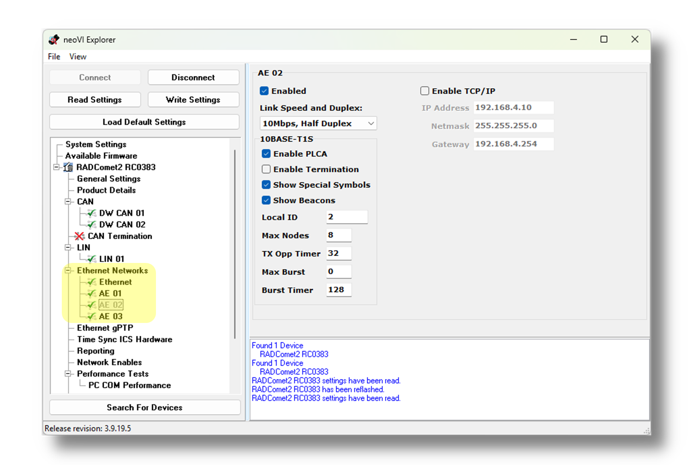Click the Load Default Settings button
The image size is (693, 465).
[144, 122]
